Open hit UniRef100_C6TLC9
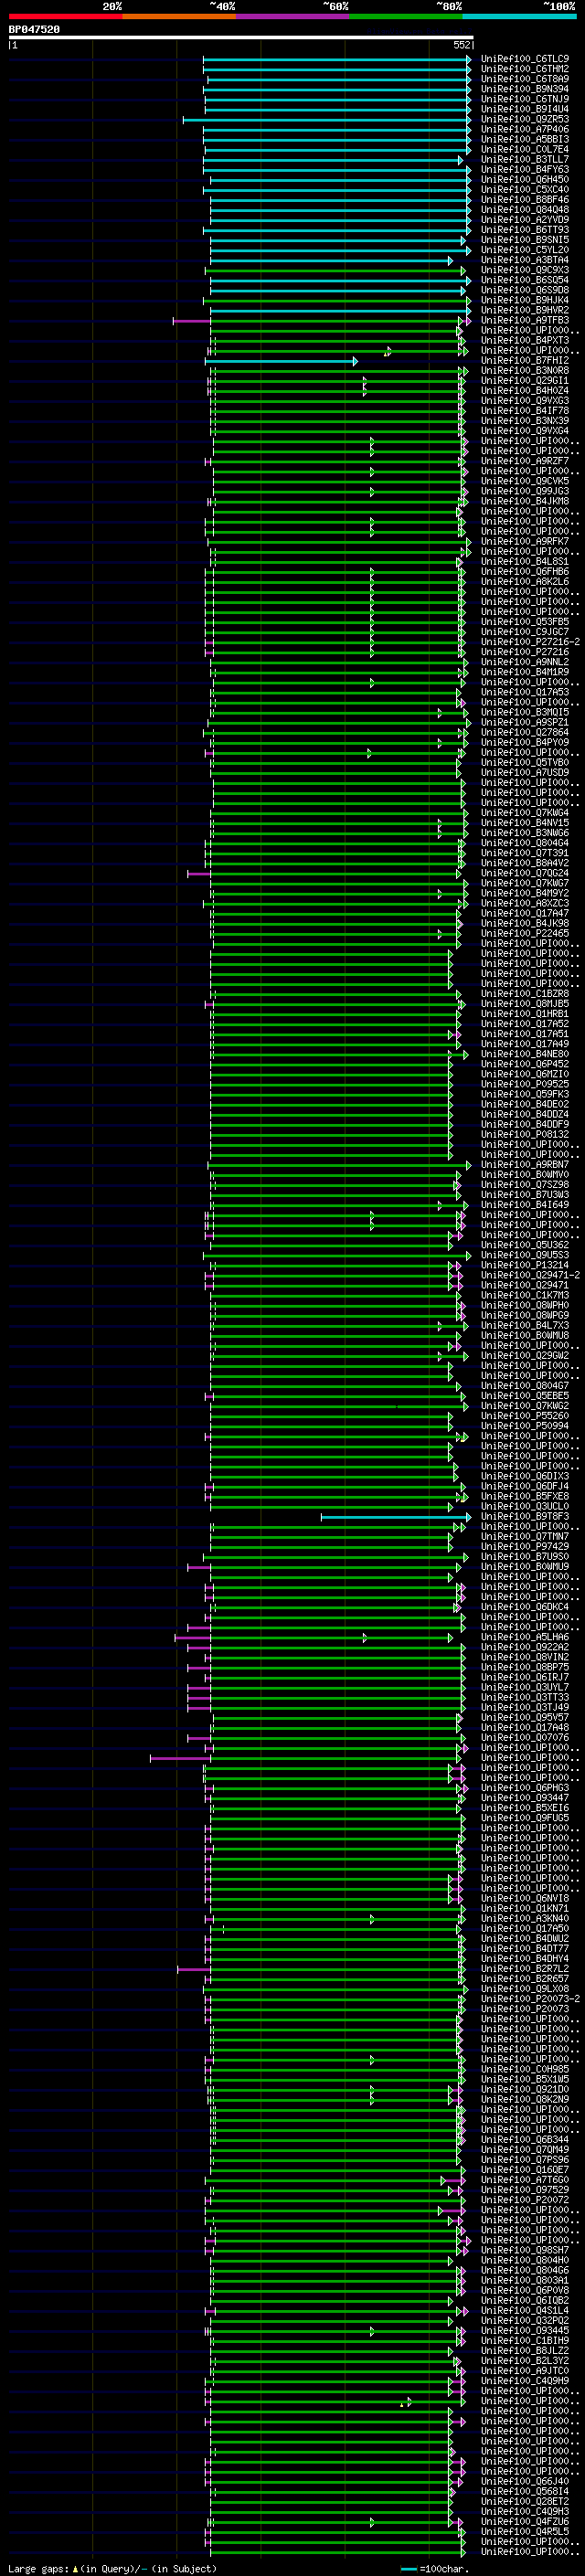Image resolution: width=585 pixels, height=2576 pixels. click(525, 59)
